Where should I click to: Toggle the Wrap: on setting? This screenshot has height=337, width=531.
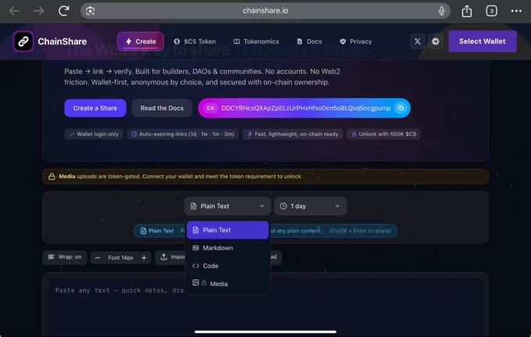[x=65, y=257]
